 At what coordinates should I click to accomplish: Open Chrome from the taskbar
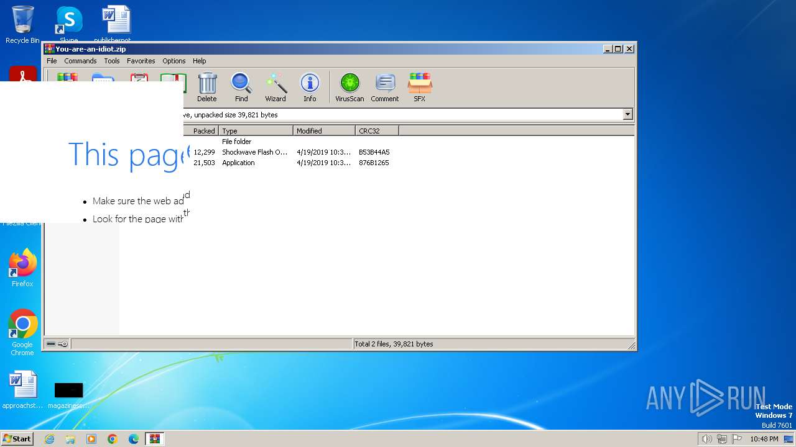click(113, 439)
